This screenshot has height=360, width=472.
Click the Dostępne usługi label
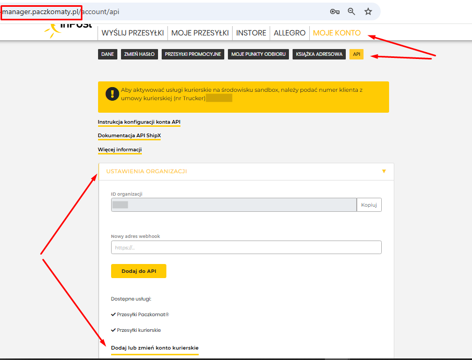(131, 299)
